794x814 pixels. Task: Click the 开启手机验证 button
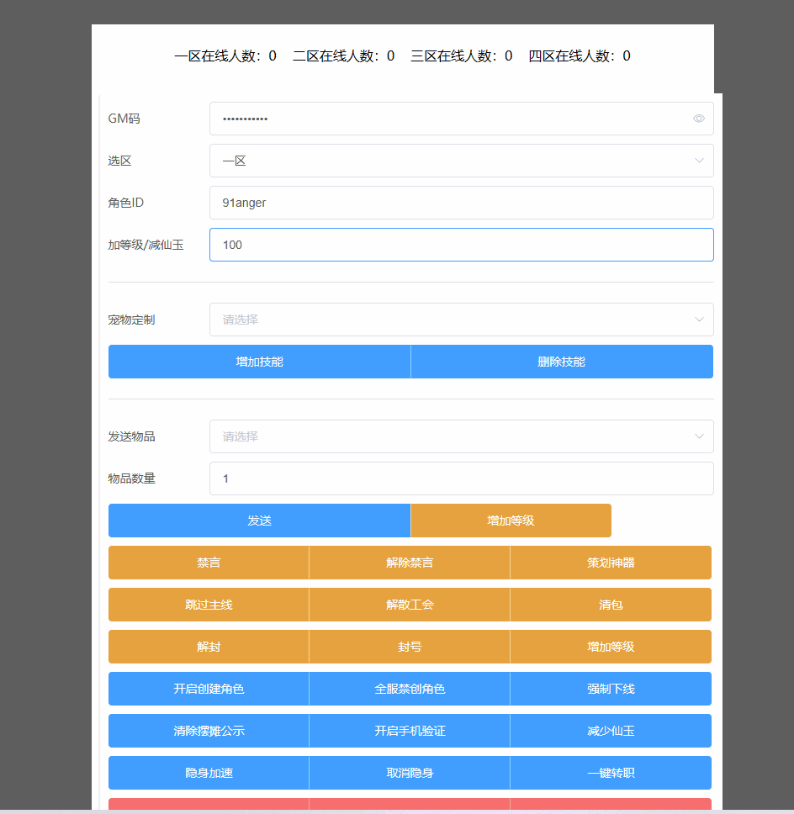(410, 731)
